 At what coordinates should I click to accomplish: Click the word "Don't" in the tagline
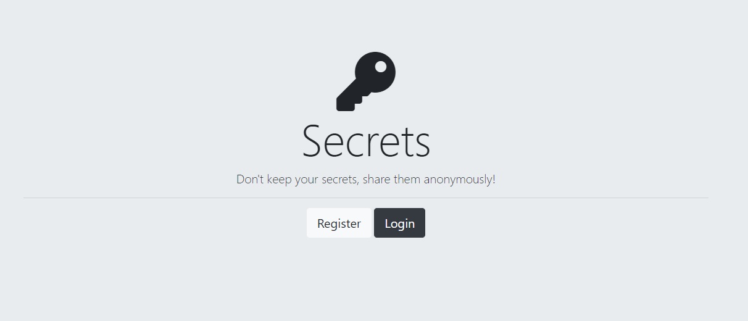[250, 179]
